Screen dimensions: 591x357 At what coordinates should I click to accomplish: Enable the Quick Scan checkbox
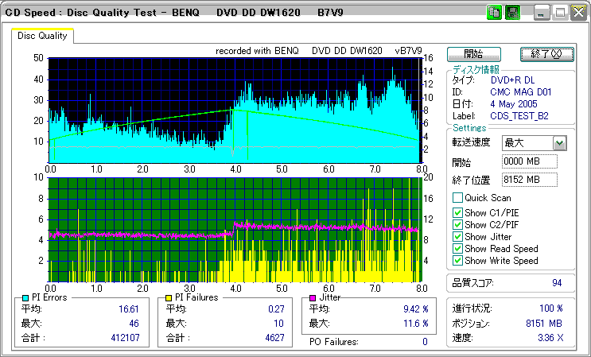click(457, 198)
